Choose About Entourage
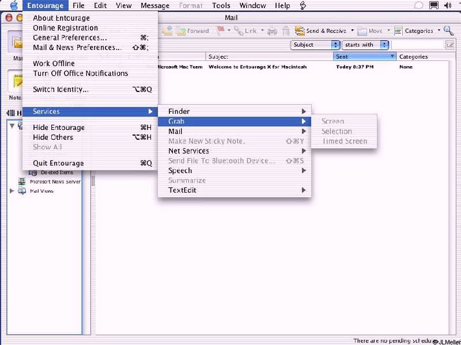This screenshot has height=345, width=461. click(90, 18)
